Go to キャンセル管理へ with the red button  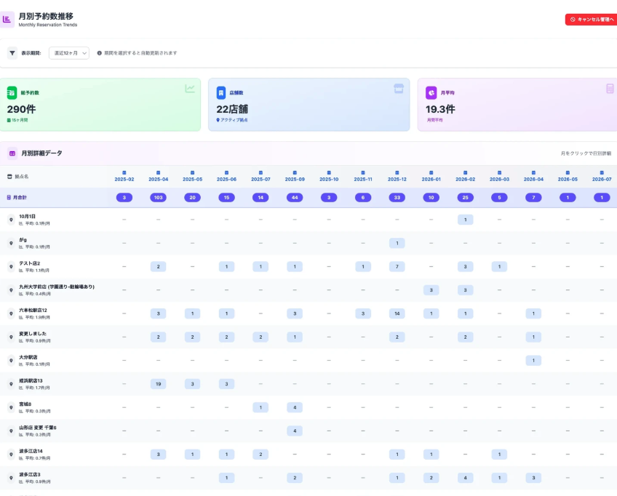pyautogui.click(x=591, y=20)
